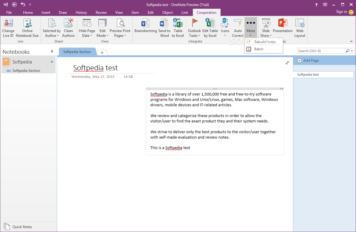
Task: Open the Quick Notes section
Action: coord(28,227)
